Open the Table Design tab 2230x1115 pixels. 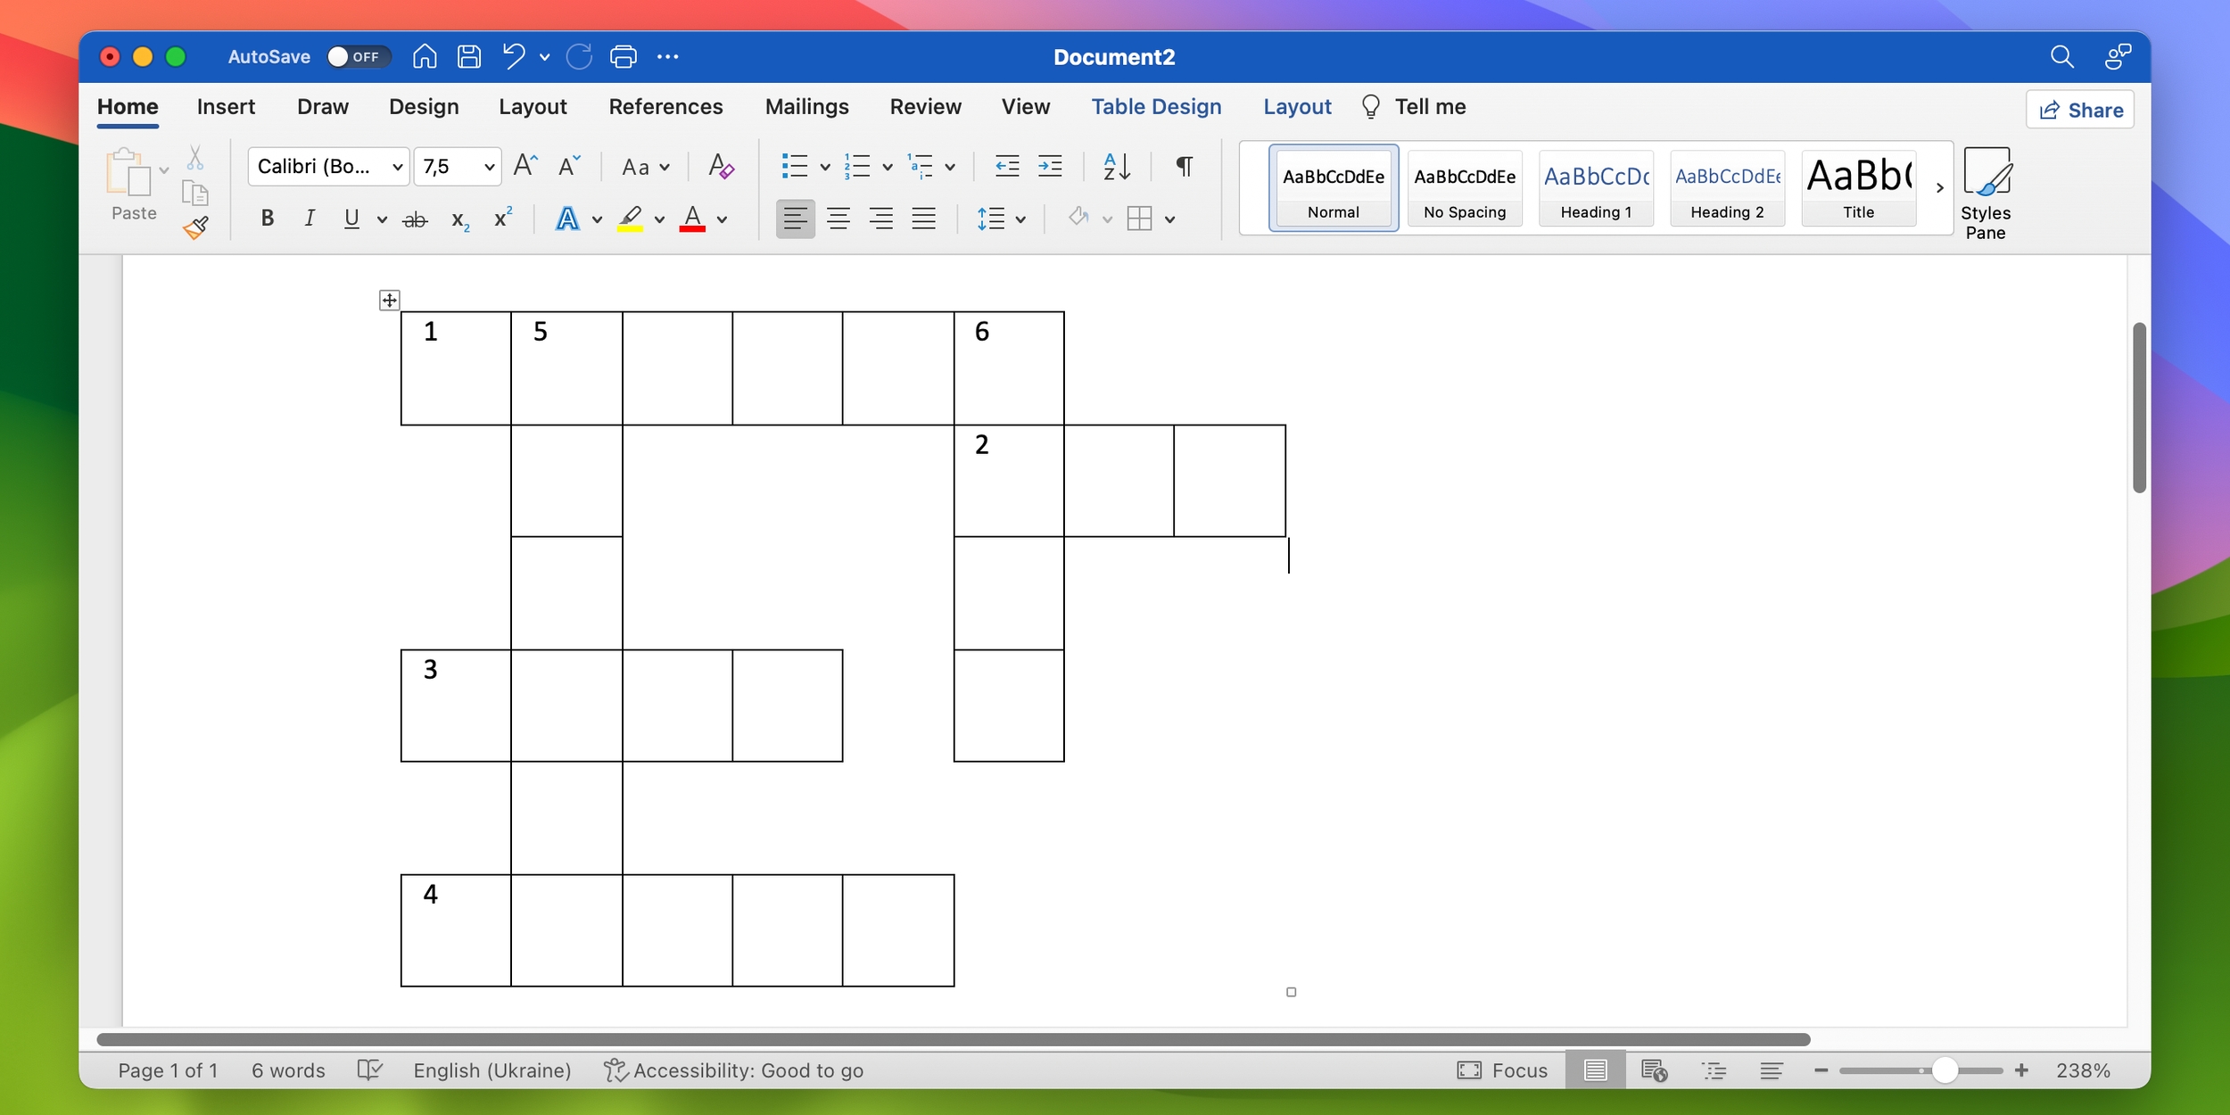[1156, 105]
